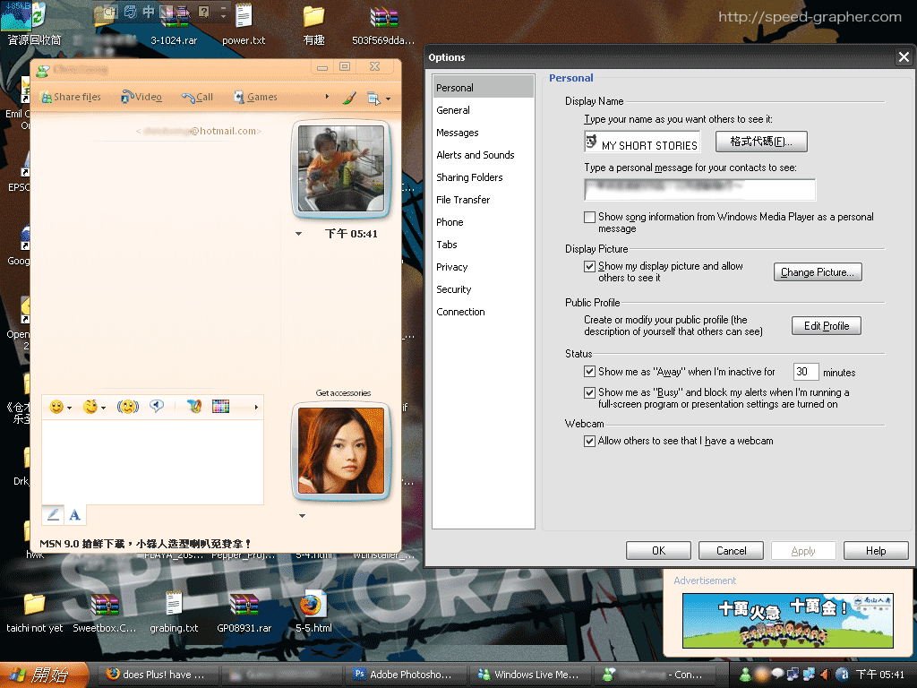917x688 pixels.
Task: Click the Share files icon in chat toolbar
Action: 47,97
